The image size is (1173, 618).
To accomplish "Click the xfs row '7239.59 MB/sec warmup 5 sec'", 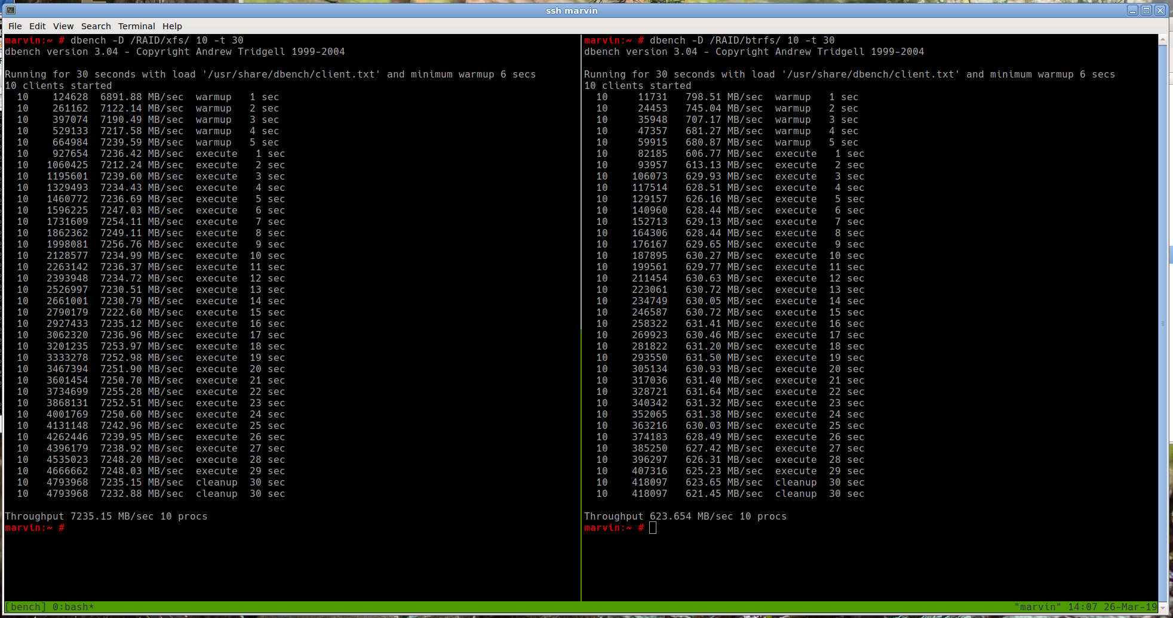I will point(148,143).
